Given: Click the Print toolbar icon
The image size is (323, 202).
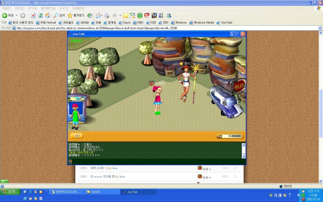Looking at the screenshot, I should coord(107,15).
